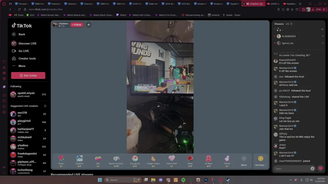Switch to the Realbleed browser tab
This screenshot has height=184, width=328.
[x=290, y=4]
